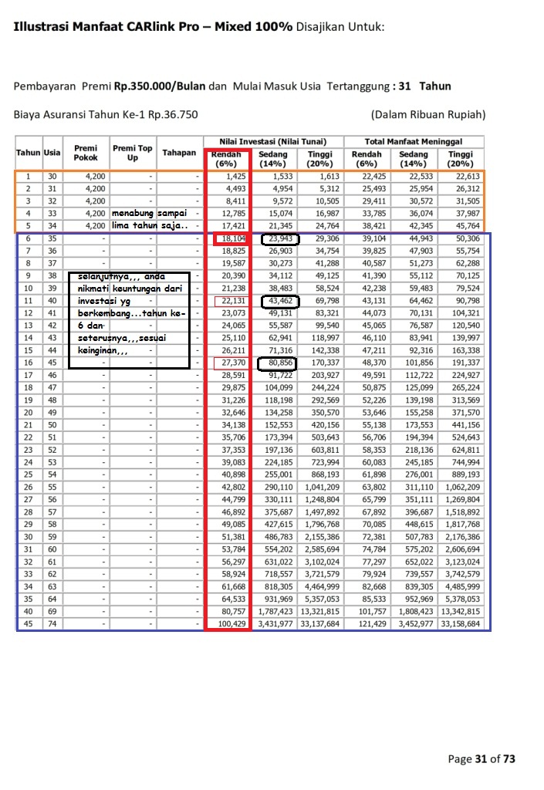Click "Rendah (6%)" under Nilai Investasi

tap(226, 159)
